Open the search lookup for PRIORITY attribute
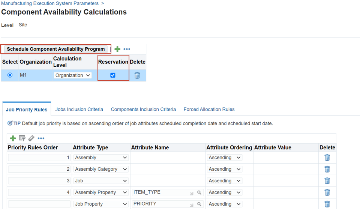The width and height of the screenshot is (360, 209). (199, 204)
